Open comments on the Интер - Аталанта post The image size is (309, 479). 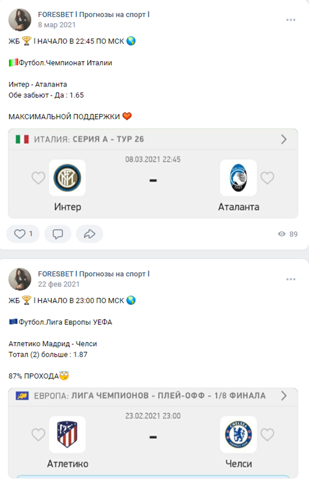pos(58,234)
